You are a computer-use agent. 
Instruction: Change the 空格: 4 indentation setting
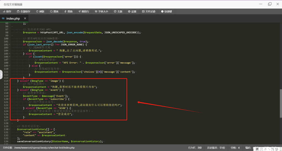click(x=235, y=148)
